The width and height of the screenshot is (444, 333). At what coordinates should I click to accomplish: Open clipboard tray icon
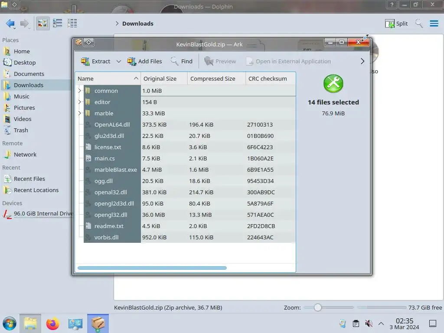pyautogui.click(x=356, y=323)
